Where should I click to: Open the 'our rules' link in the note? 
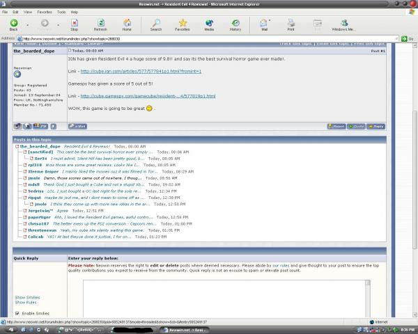tap(281, 266)
